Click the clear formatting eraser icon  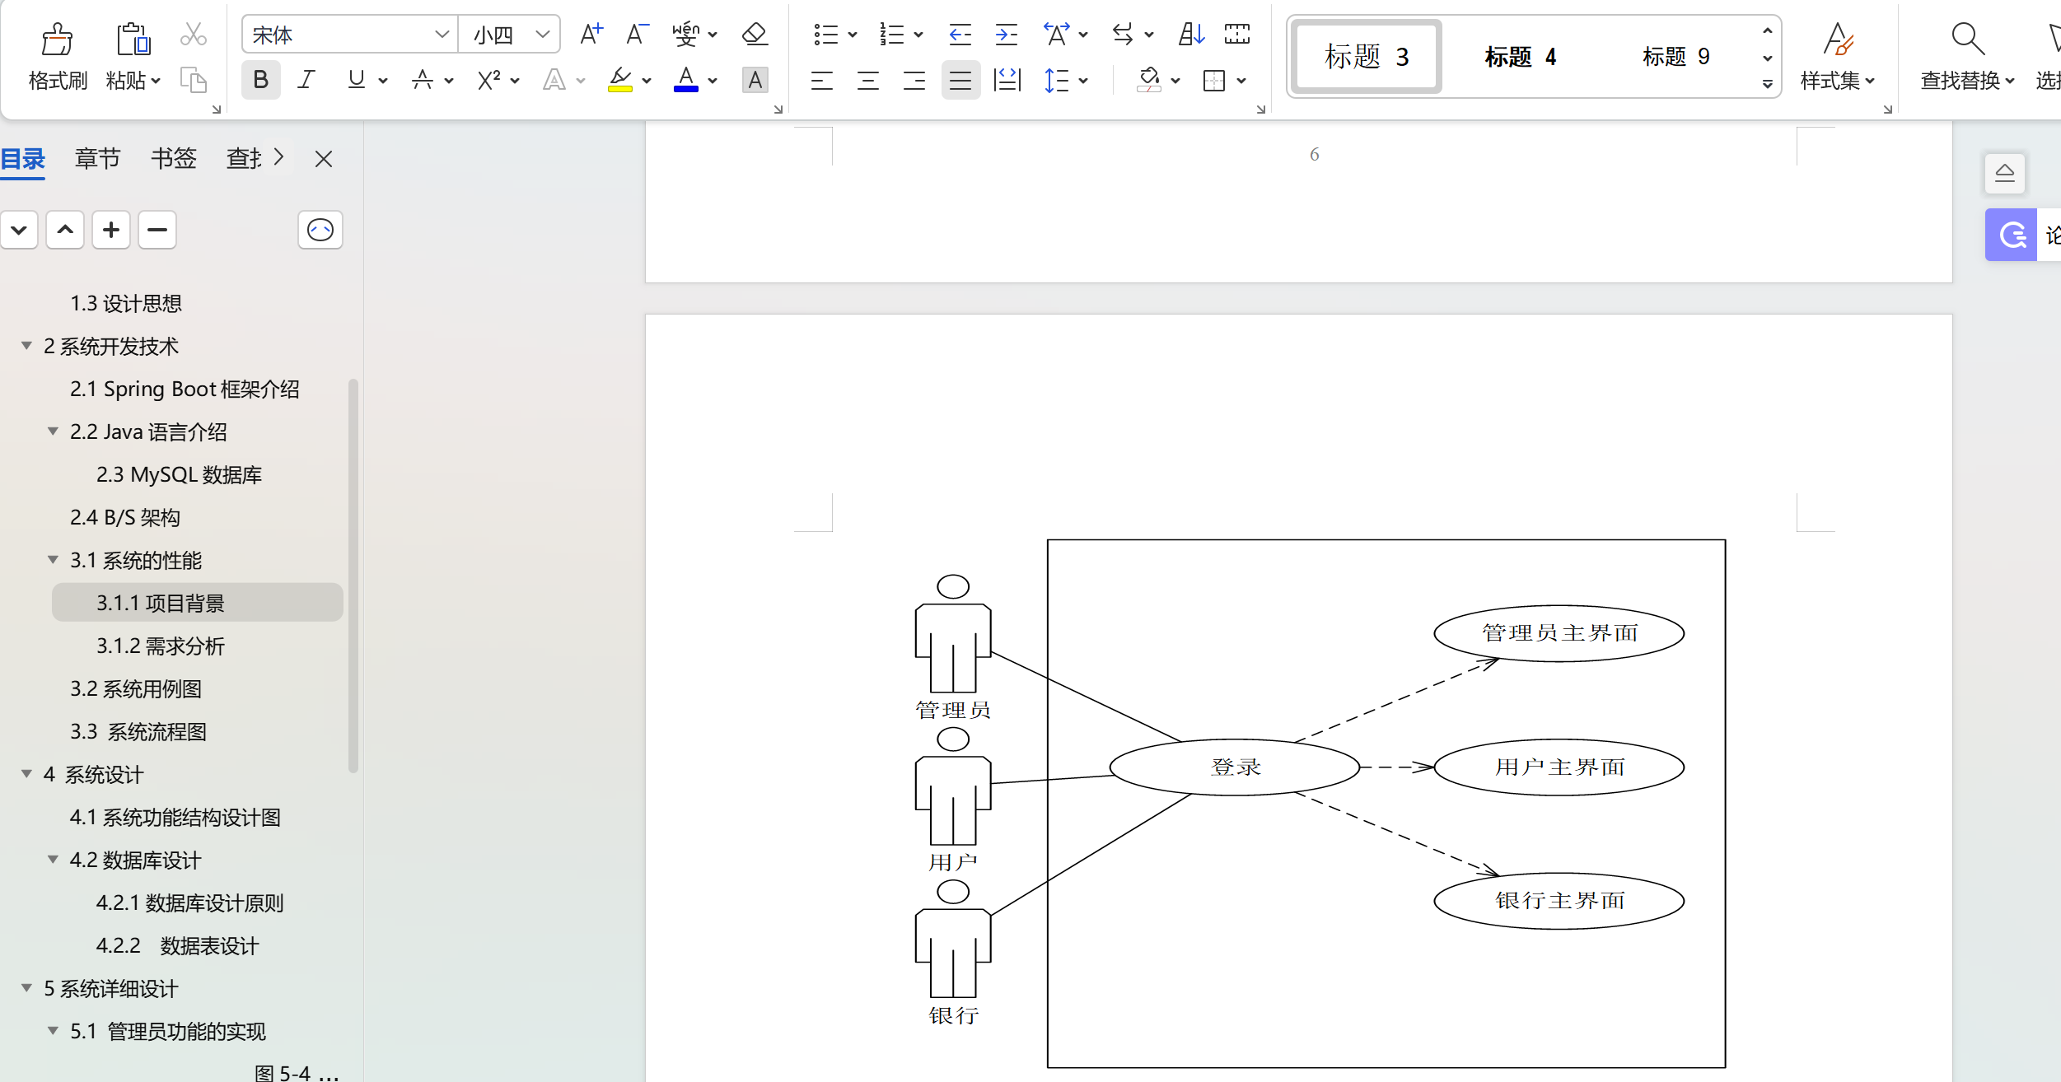[x=755, y=35]
